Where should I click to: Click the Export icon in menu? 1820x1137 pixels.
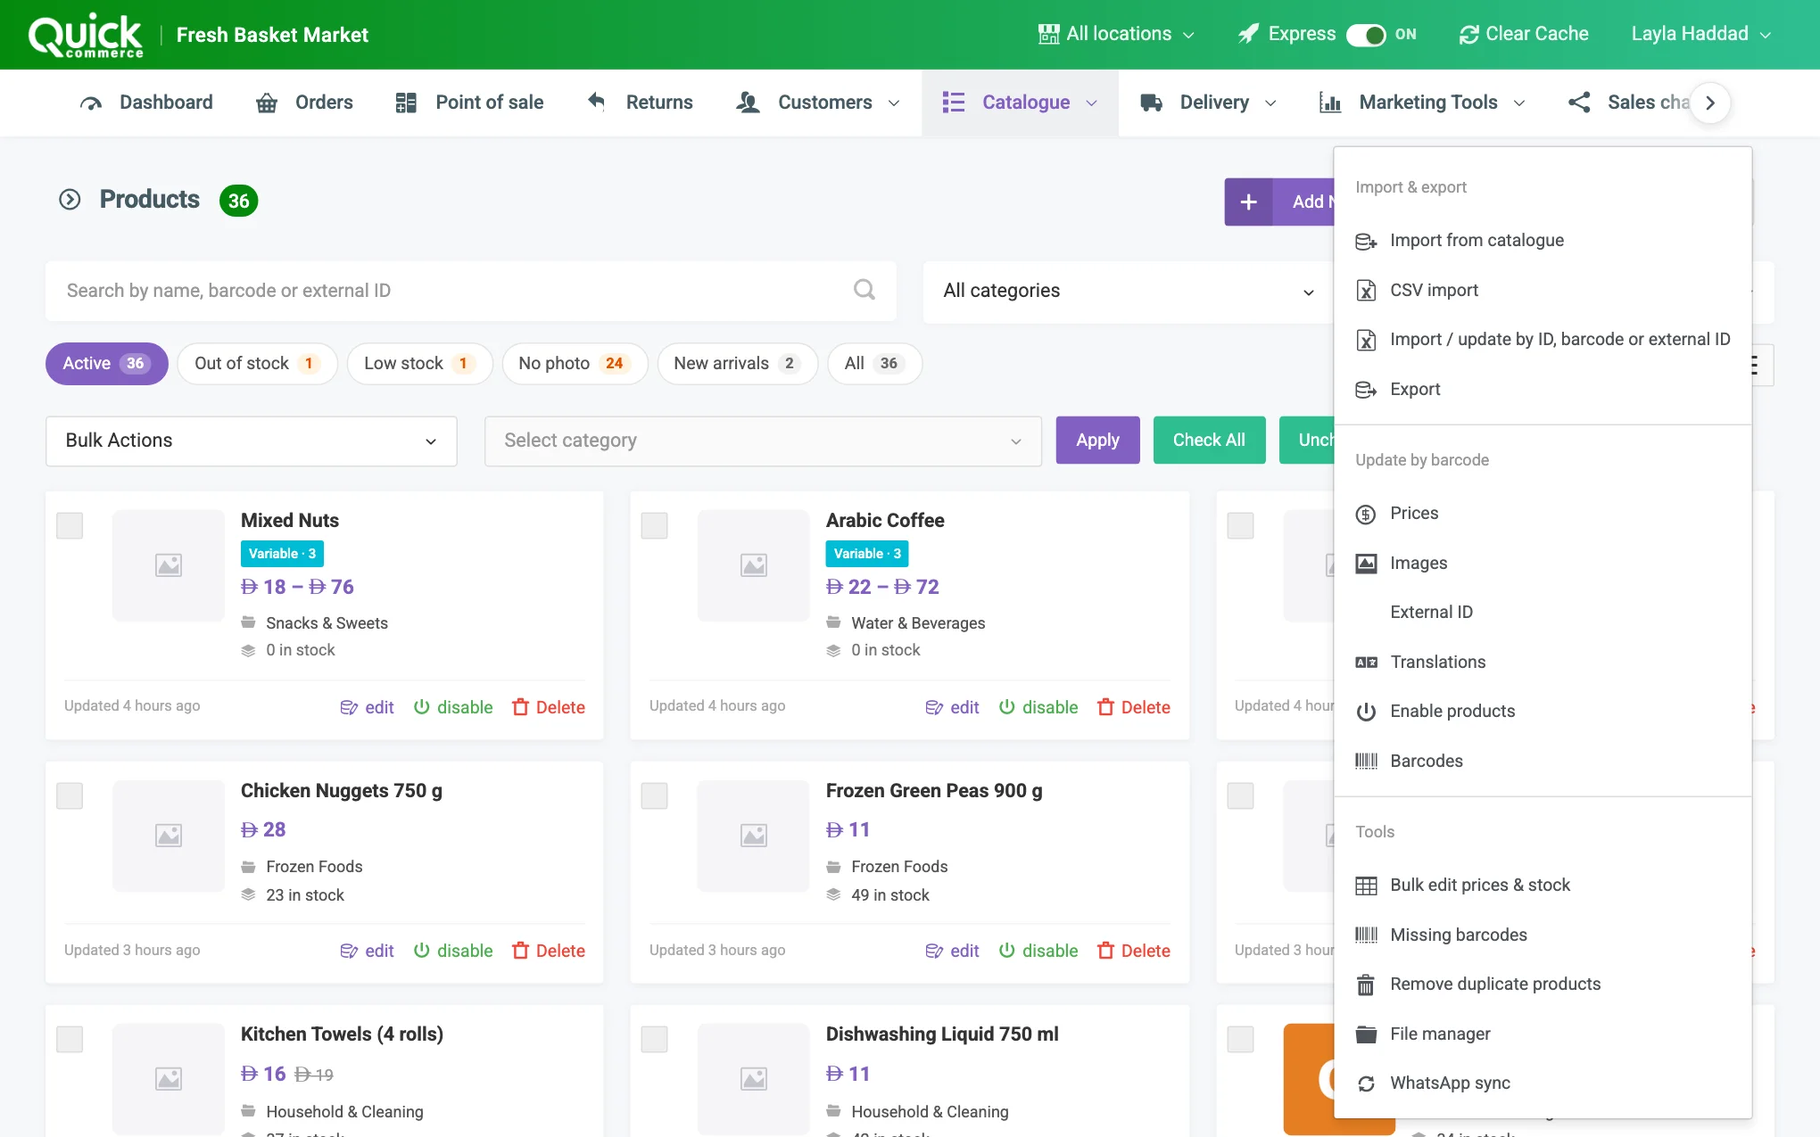click(x=1366, y=390)
